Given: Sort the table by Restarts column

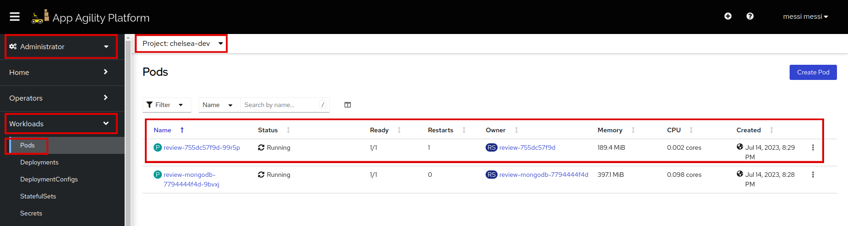Looking at the screenshot, I should pyautogui.click(x=464, y=130).
